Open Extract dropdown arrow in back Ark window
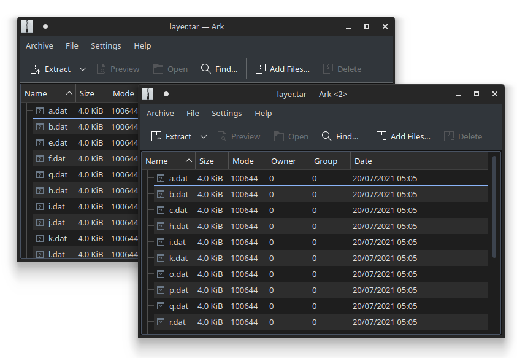The height and width of the screenshot is (358, 517). (83, 69)
